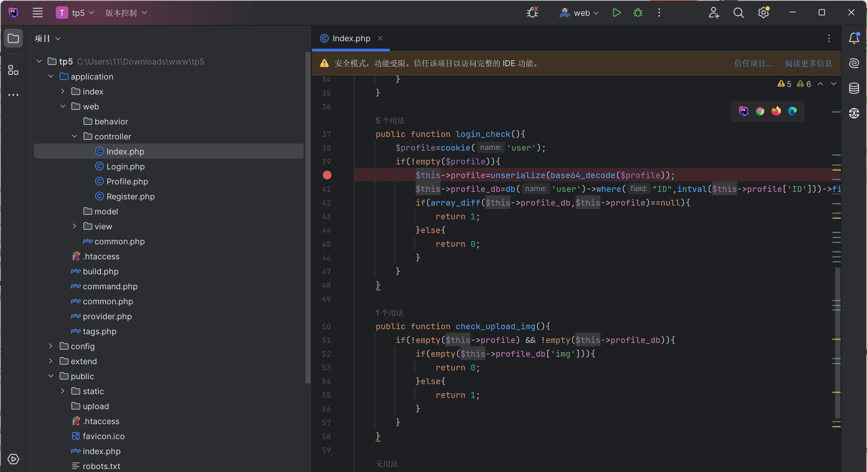Click the 阅读更多信息 link
Image resolution: width=867 pixels, height=472 pixels.
(809, 63)
